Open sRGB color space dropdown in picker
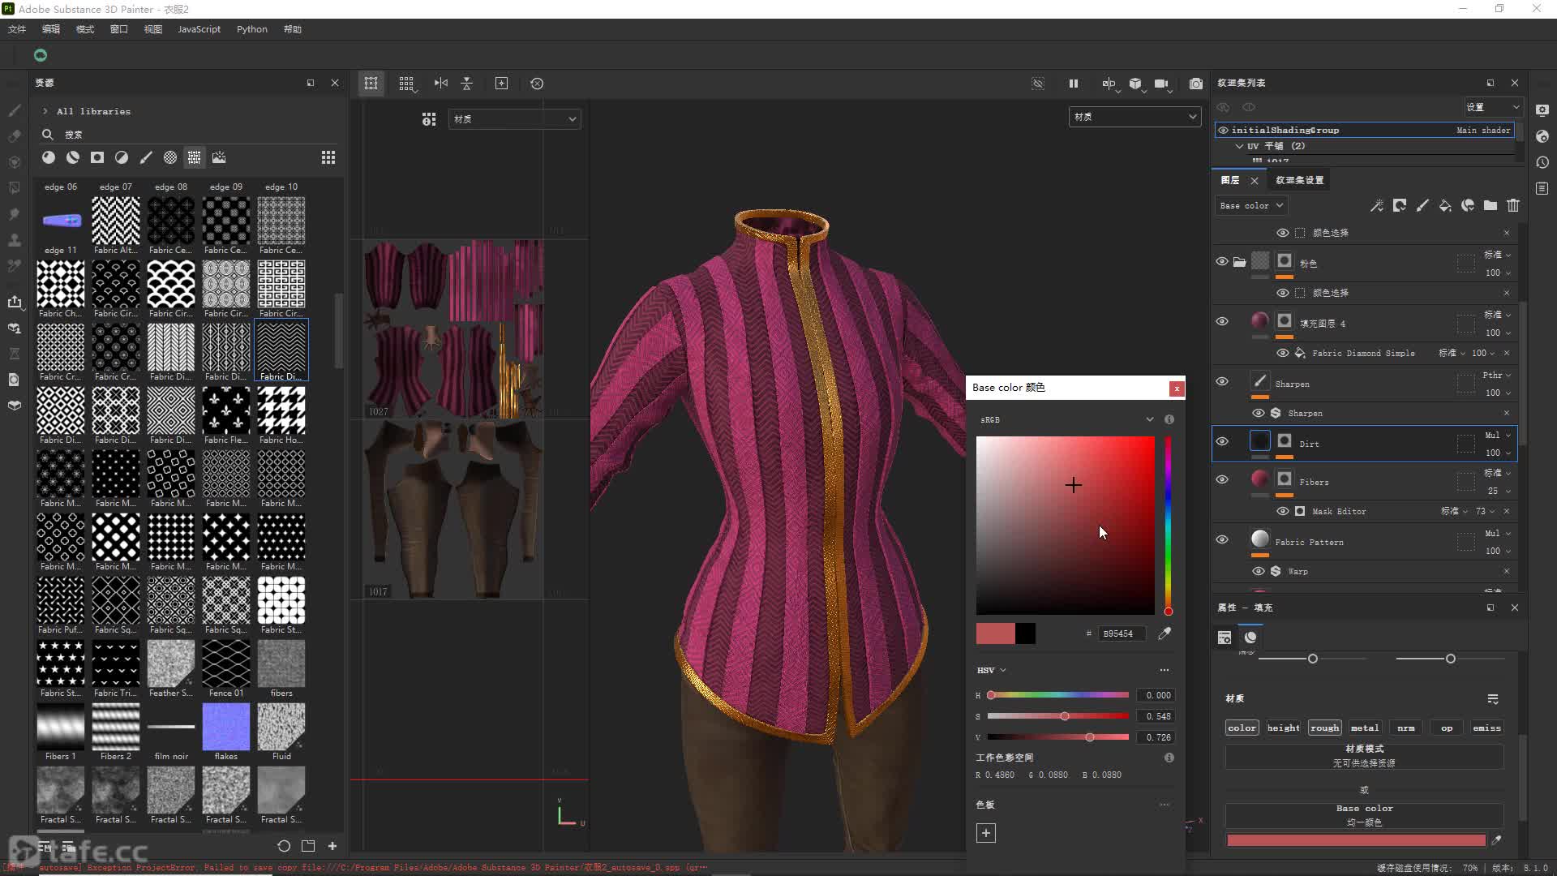Viewport: 1557px width, 876px height. 1066,419
